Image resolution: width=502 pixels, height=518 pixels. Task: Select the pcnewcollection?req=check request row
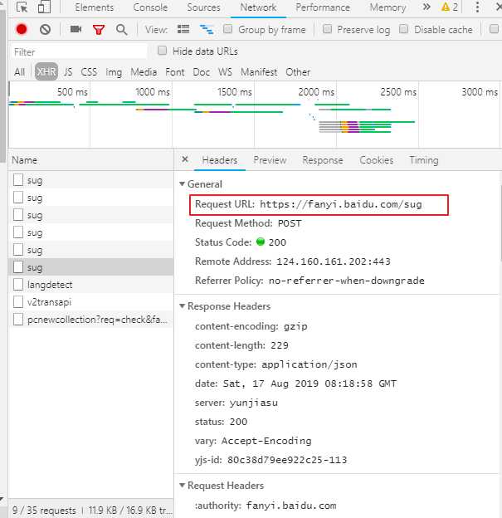90,320
